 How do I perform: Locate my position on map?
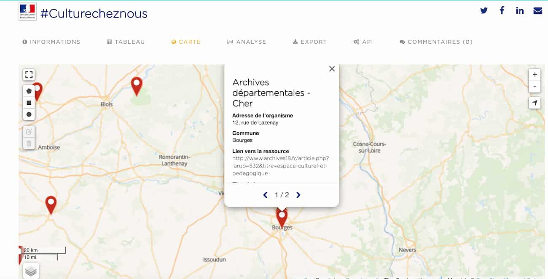pos(535,103)
